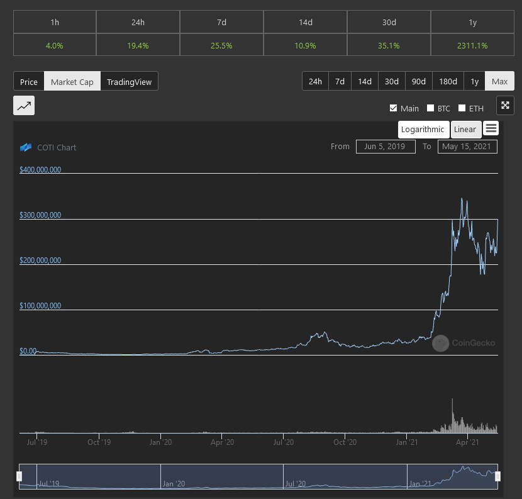Open the chart hamburger context menu
Screen dimensions: 522x499
pyautogui.click(x=491, y=128)
